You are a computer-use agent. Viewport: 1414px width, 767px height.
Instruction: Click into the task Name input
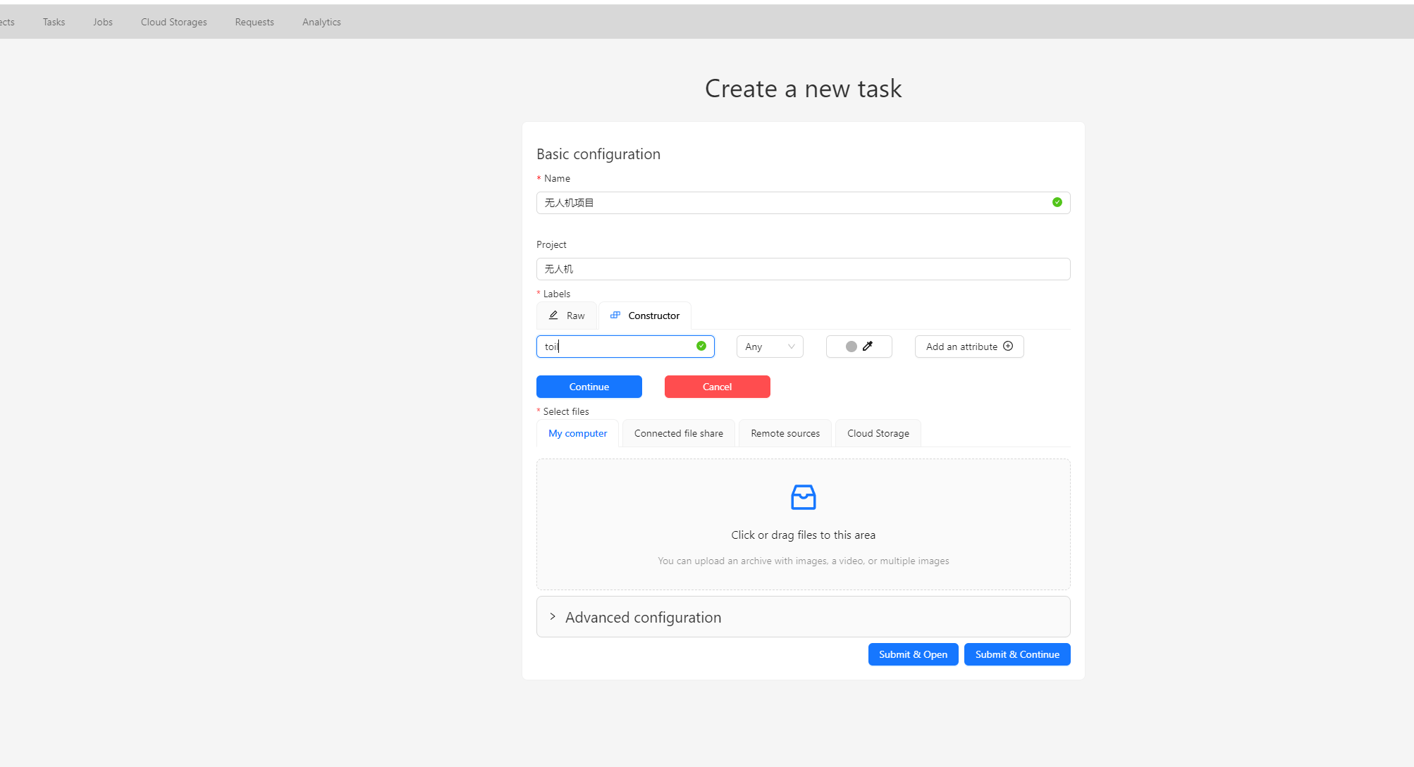point(789,203)
